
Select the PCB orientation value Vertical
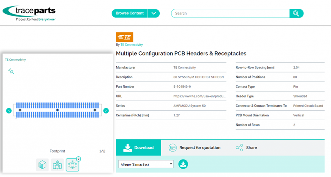tap(298, 115)
